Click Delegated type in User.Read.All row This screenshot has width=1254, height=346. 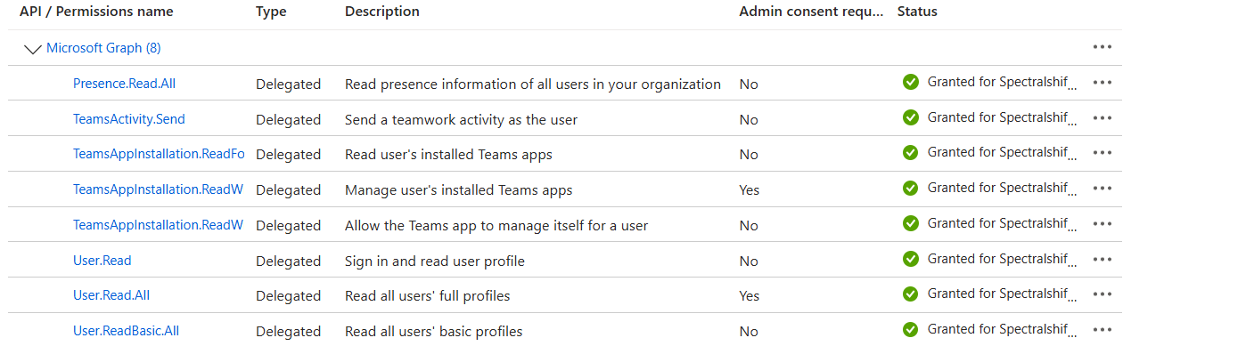(x=288, y=295)
